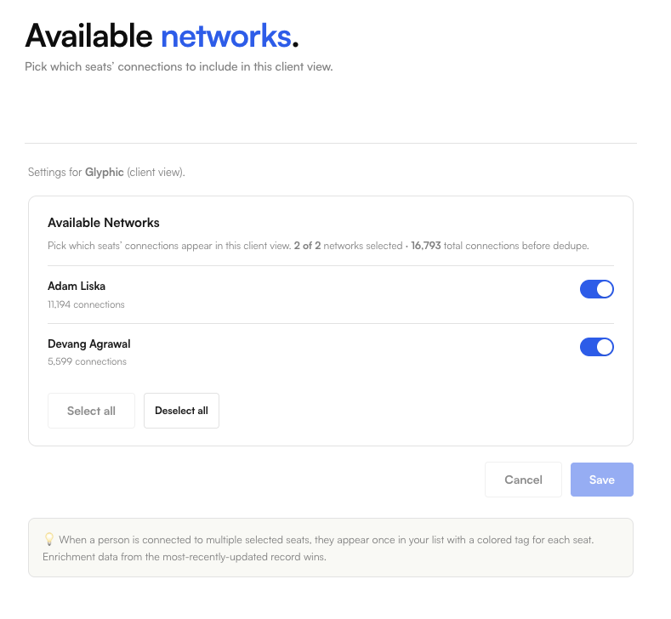Select the Adam Liska name label
The width and height of the screenshot is (671, 619).
pos(77,286)
